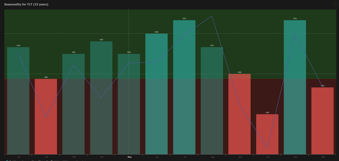This screenshot has height=161, width=339.
Task: Click the "Nov" axis label
Action: click(296, 157)
